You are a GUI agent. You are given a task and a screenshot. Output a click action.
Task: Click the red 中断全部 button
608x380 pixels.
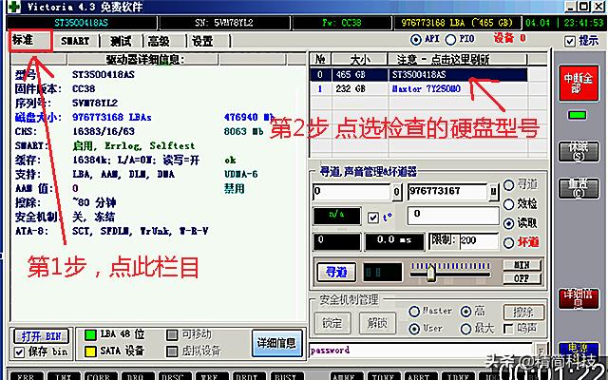[578, 83]
